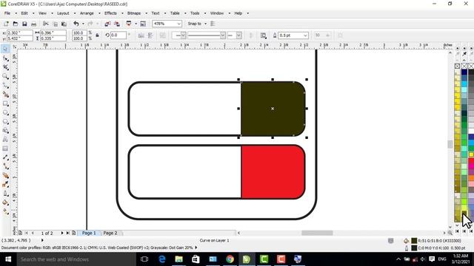Open the Tools menu
The width and height of the screenshot is (474, 266).
tap(195, 13)
